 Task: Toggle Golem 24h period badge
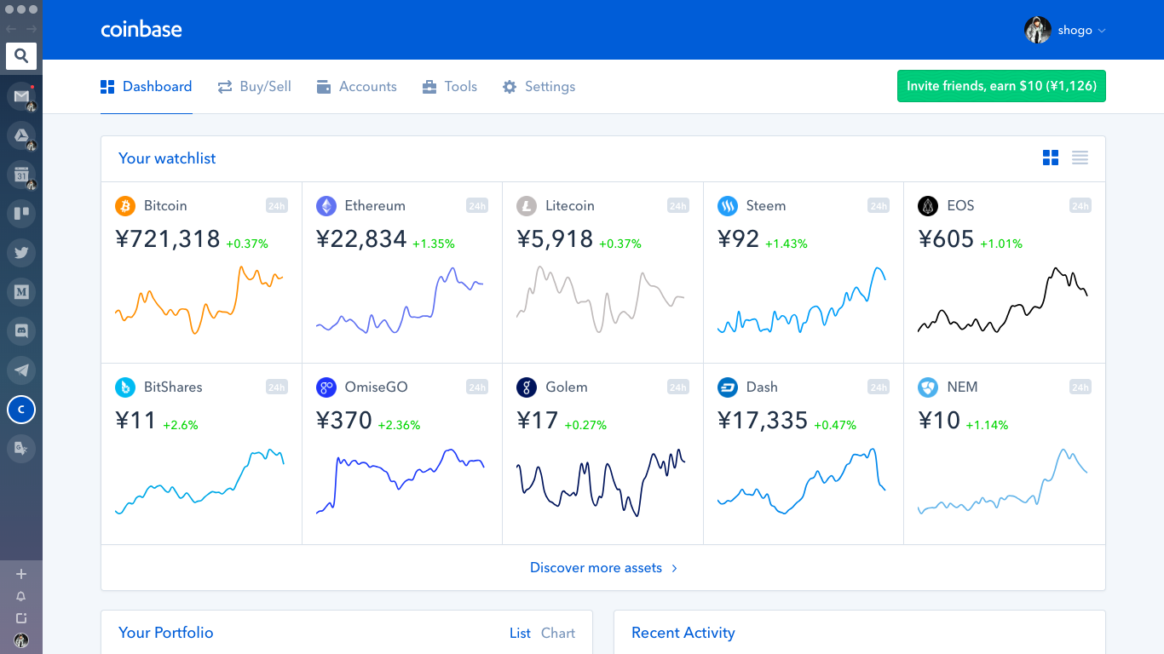pos(677,387)
